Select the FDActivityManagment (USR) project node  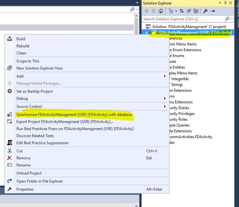pyautogui.click(x=195, y=33)
